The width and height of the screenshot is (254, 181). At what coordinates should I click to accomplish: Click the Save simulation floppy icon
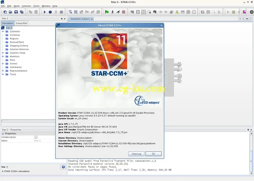tap(16, 12)
